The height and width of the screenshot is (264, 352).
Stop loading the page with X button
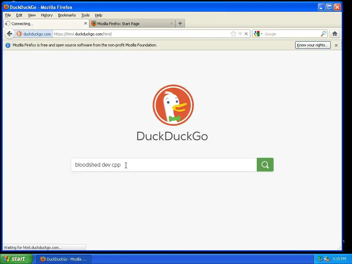[x=246, y=34]
